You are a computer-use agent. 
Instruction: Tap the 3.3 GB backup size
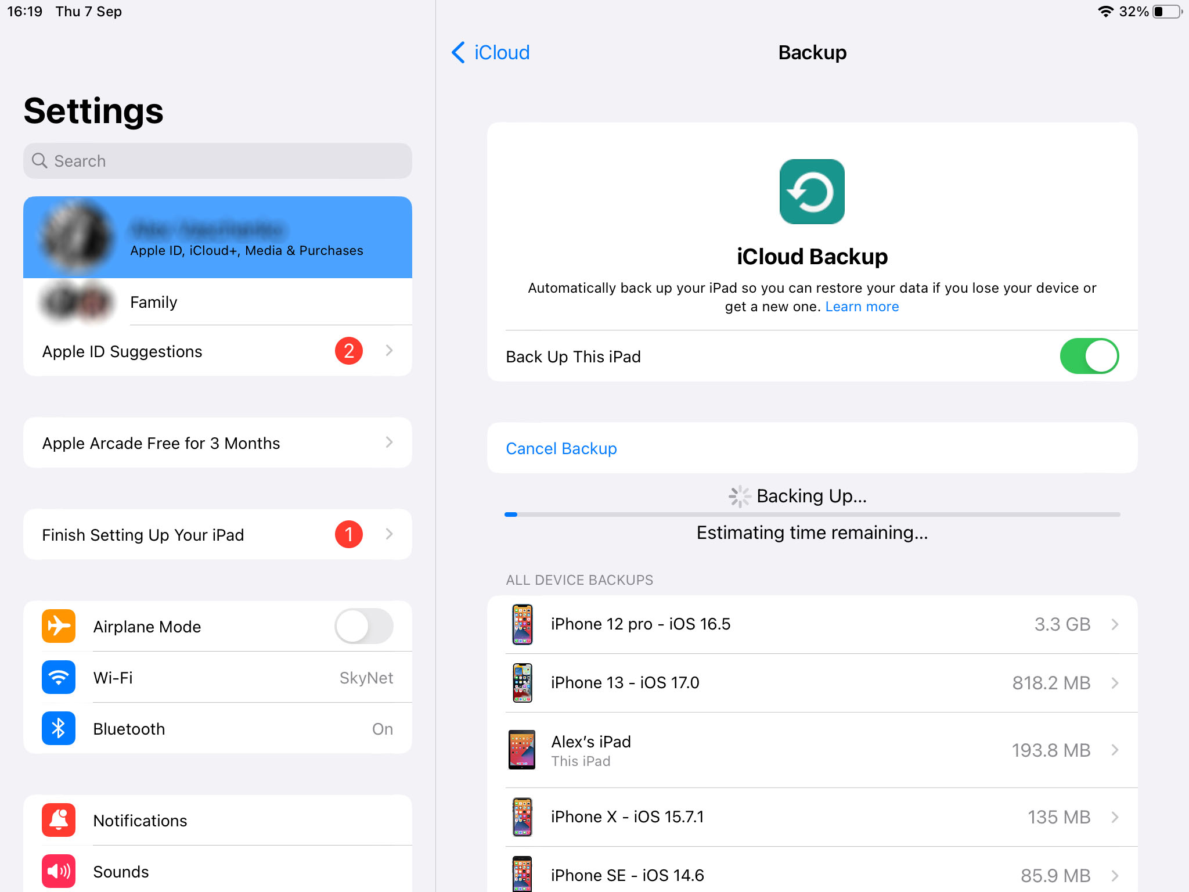tap(1062, 624)
